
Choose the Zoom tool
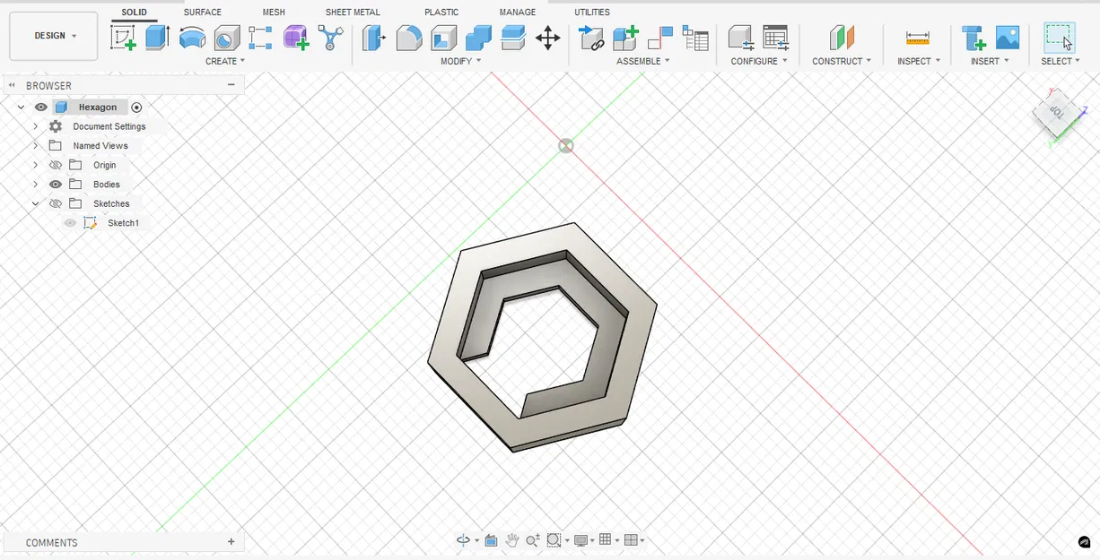click(533, 540)
